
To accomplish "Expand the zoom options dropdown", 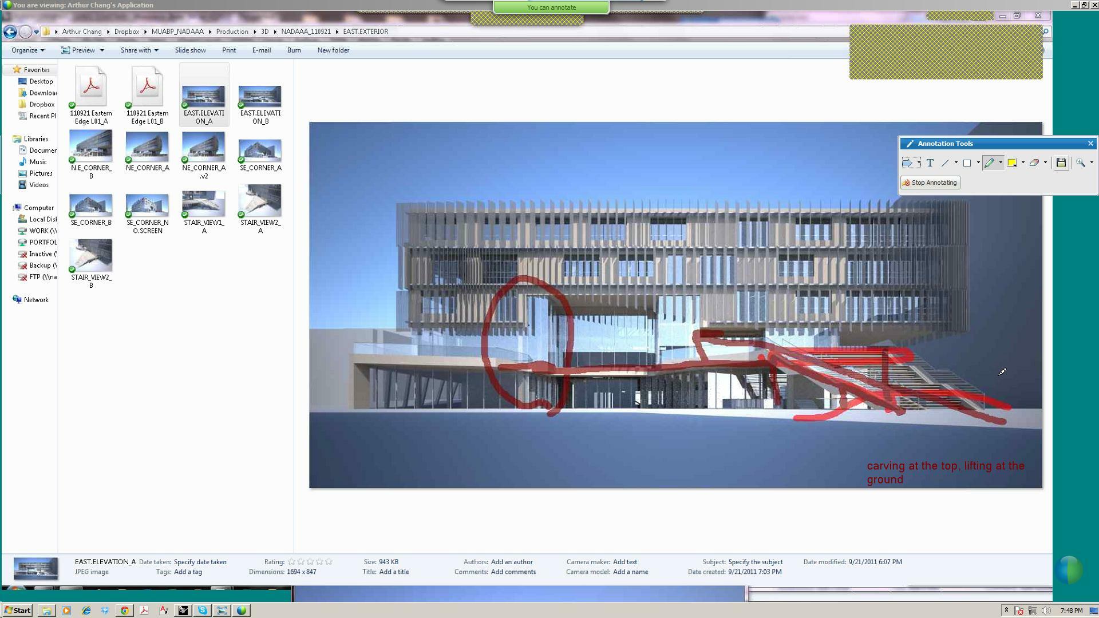I will (x=1092, y=163).
